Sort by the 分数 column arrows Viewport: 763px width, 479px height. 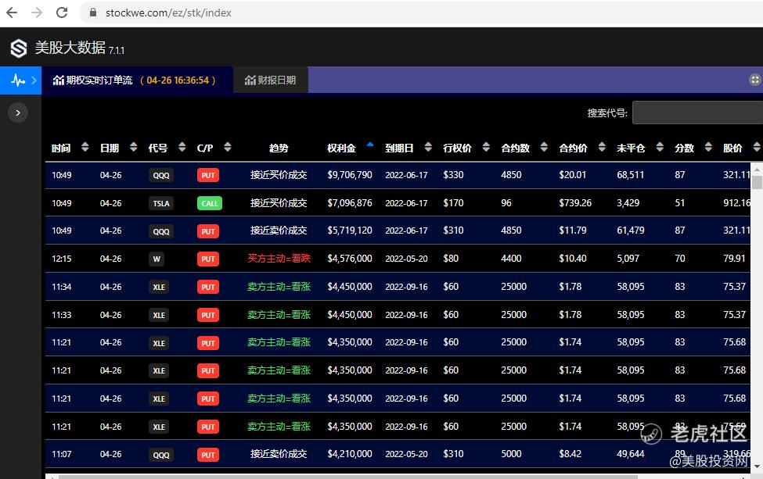coord(708,147)
